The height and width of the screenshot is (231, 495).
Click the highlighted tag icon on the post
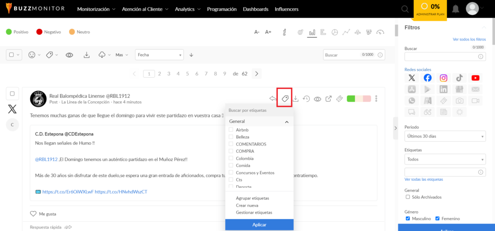[284, 99]
